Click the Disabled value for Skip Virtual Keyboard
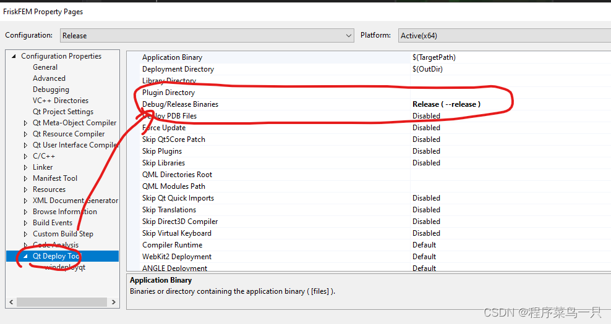Image resolution: width=611 pixels, height=324 pixels. coord(426,233)
